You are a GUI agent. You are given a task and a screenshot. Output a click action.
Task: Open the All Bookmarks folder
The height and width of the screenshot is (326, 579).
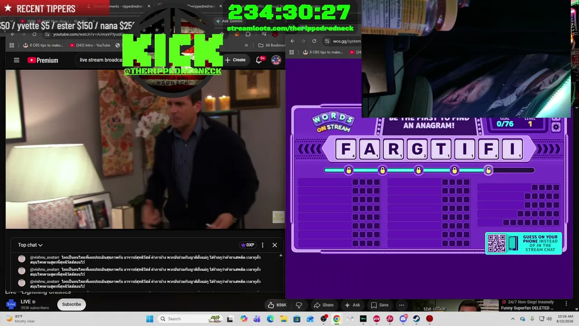point(271,45)
